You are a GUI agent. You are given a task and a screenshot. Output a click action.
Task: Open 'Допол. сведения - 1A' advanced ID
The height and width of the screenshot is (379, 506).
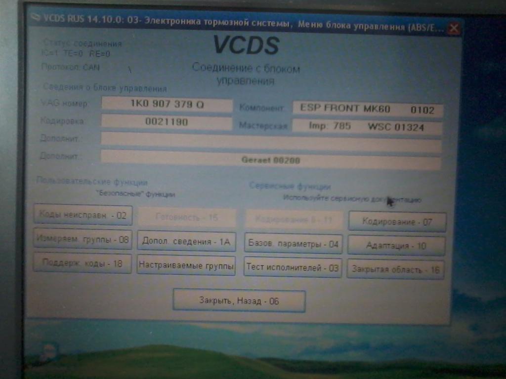(186, 241)
